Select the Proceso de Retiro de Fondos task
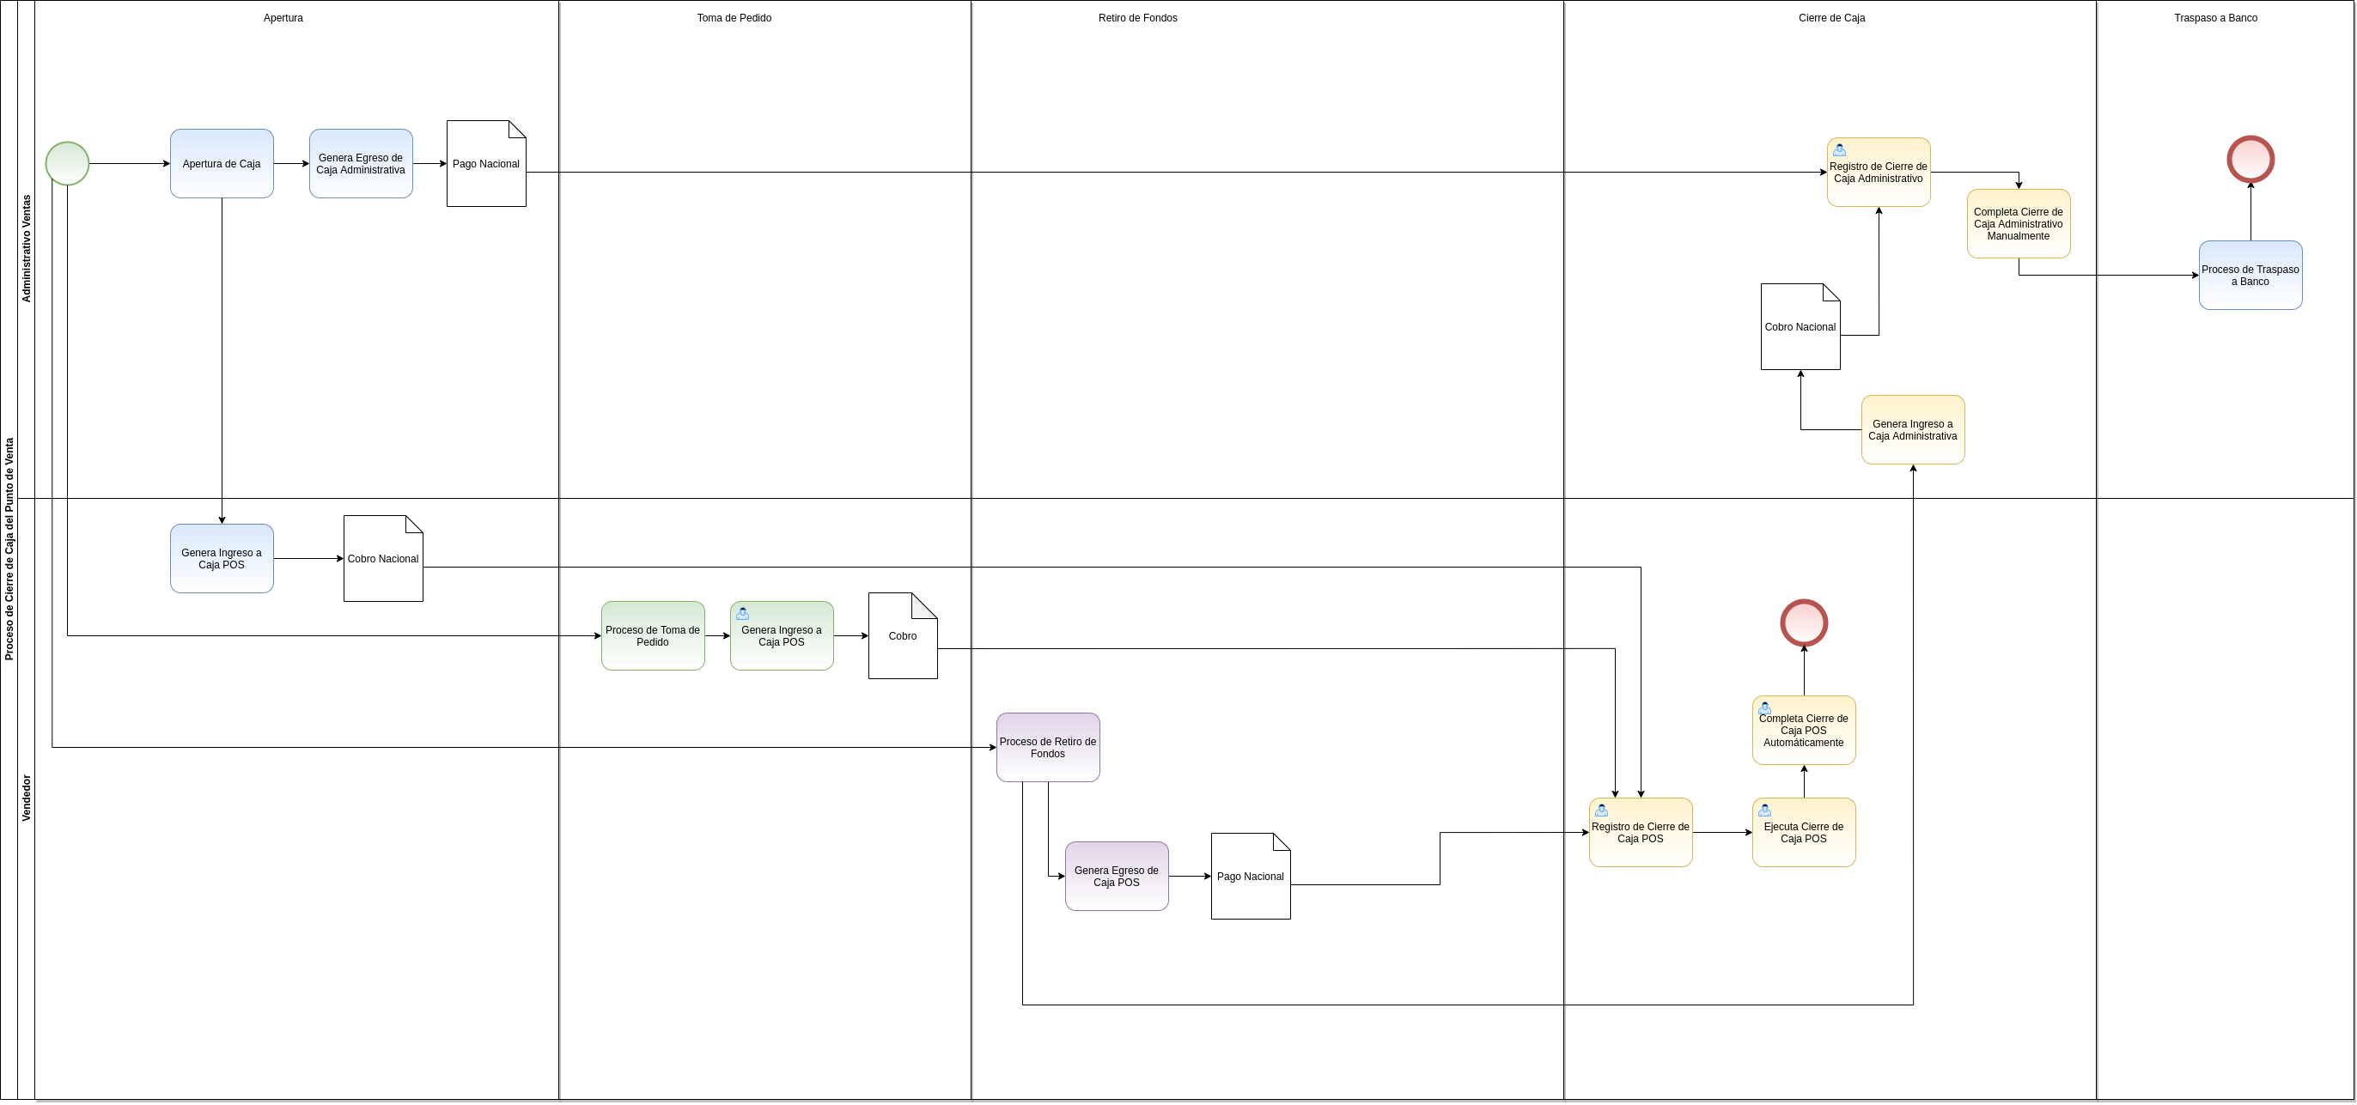 pyautogui.click(x=1048, y=748)
